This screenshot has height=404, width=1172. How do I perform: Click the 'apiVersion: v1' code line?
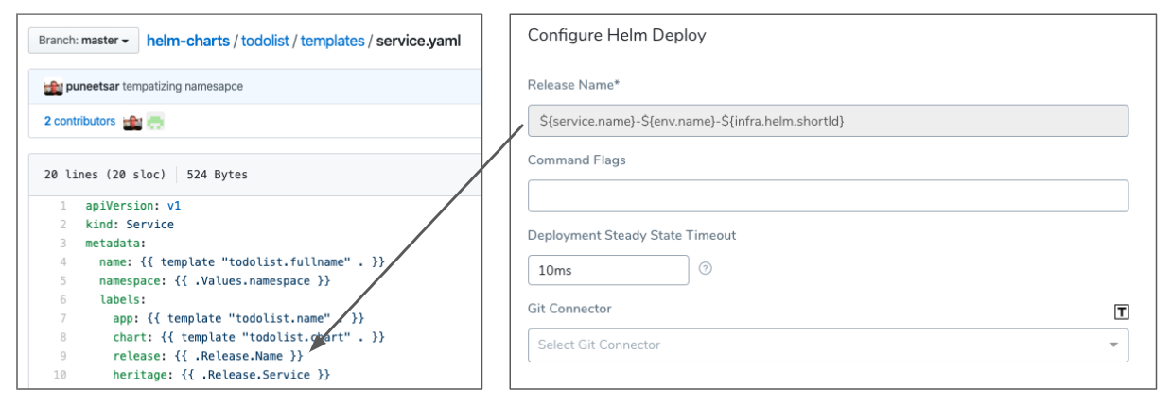click(x=133, y=205)
